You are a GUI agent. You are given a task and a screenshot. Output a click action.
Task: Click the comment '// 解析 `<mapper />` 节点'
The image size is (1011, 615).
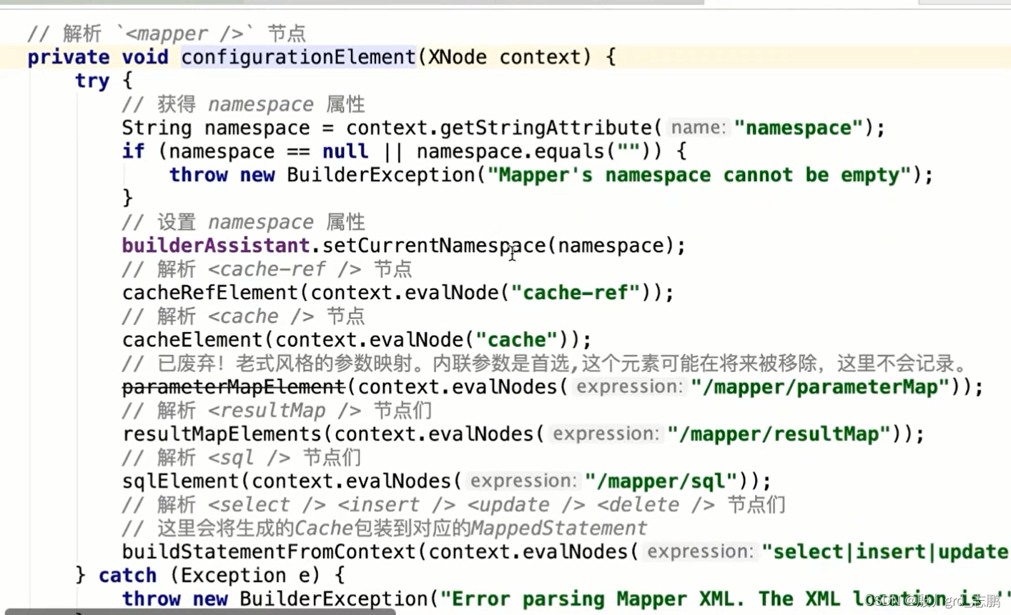tap(167, 33)
